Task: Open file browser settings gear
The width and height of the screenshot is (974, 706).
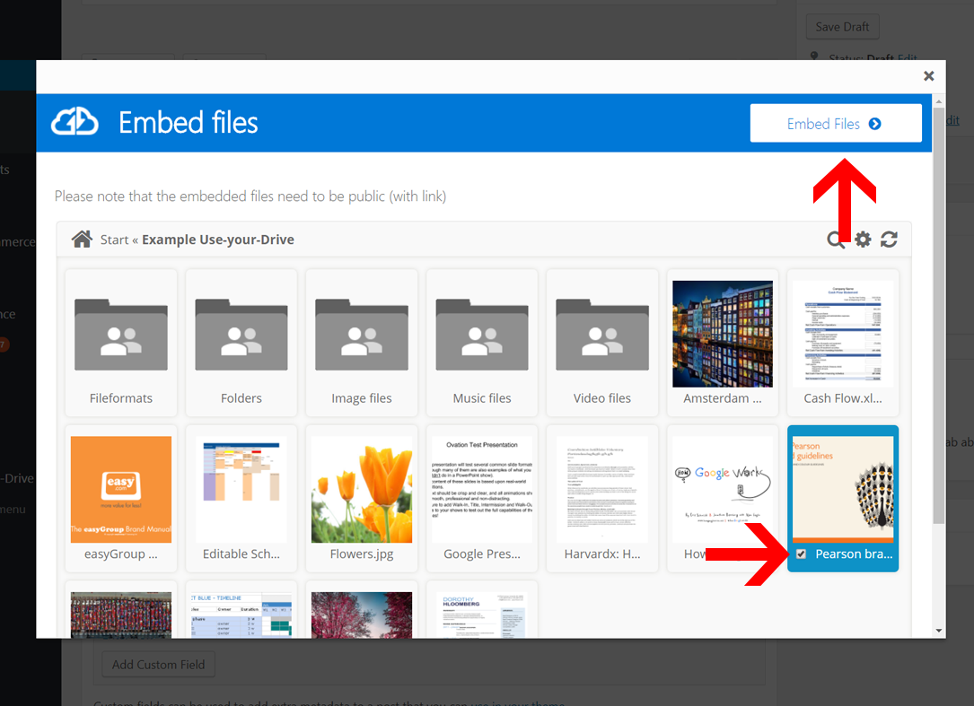Action: 863,240
